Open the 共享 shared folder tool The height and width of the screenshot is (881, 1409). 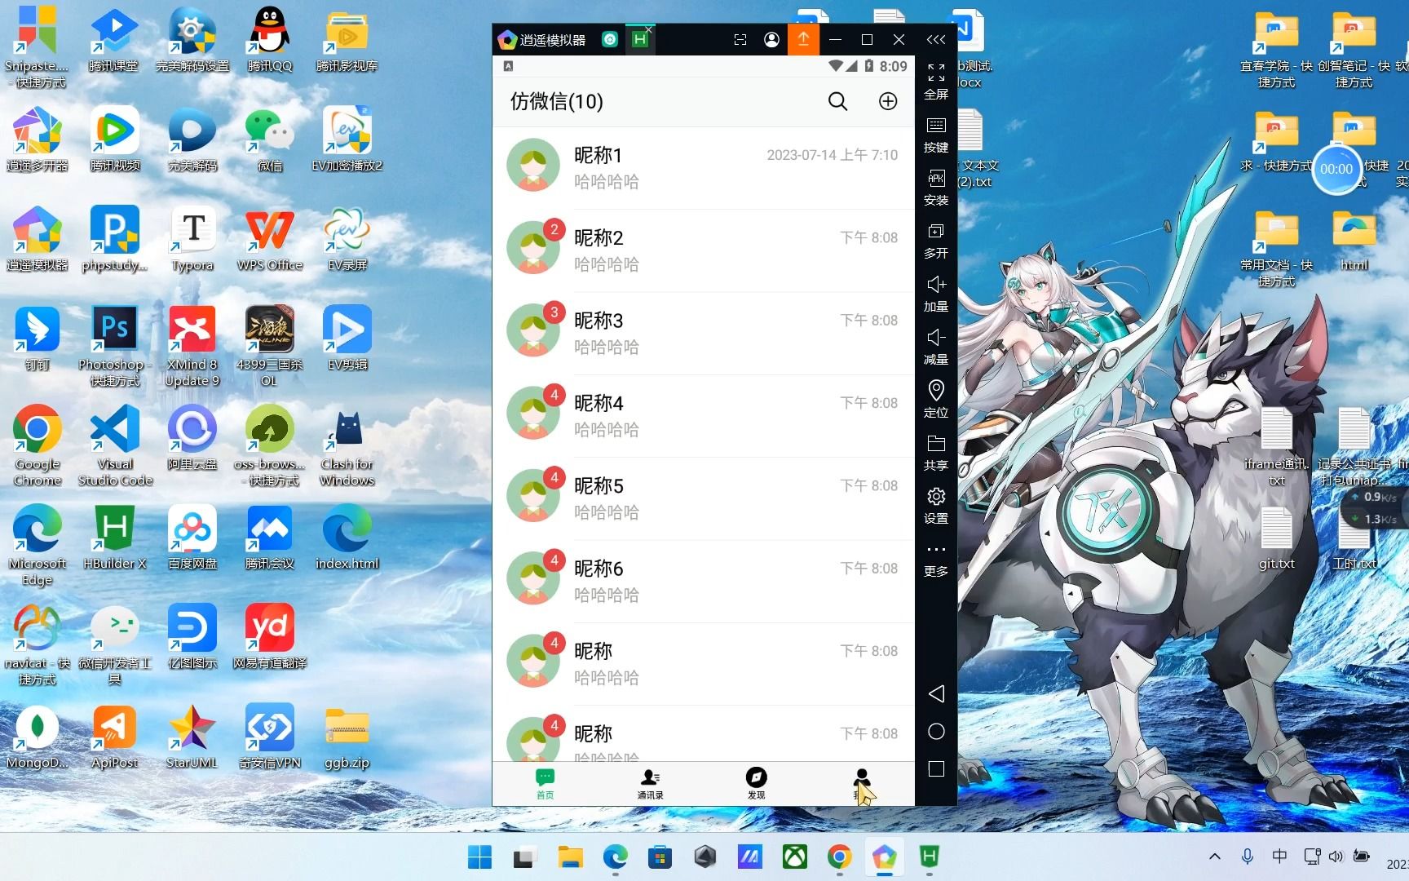click(x=936, y=453)
